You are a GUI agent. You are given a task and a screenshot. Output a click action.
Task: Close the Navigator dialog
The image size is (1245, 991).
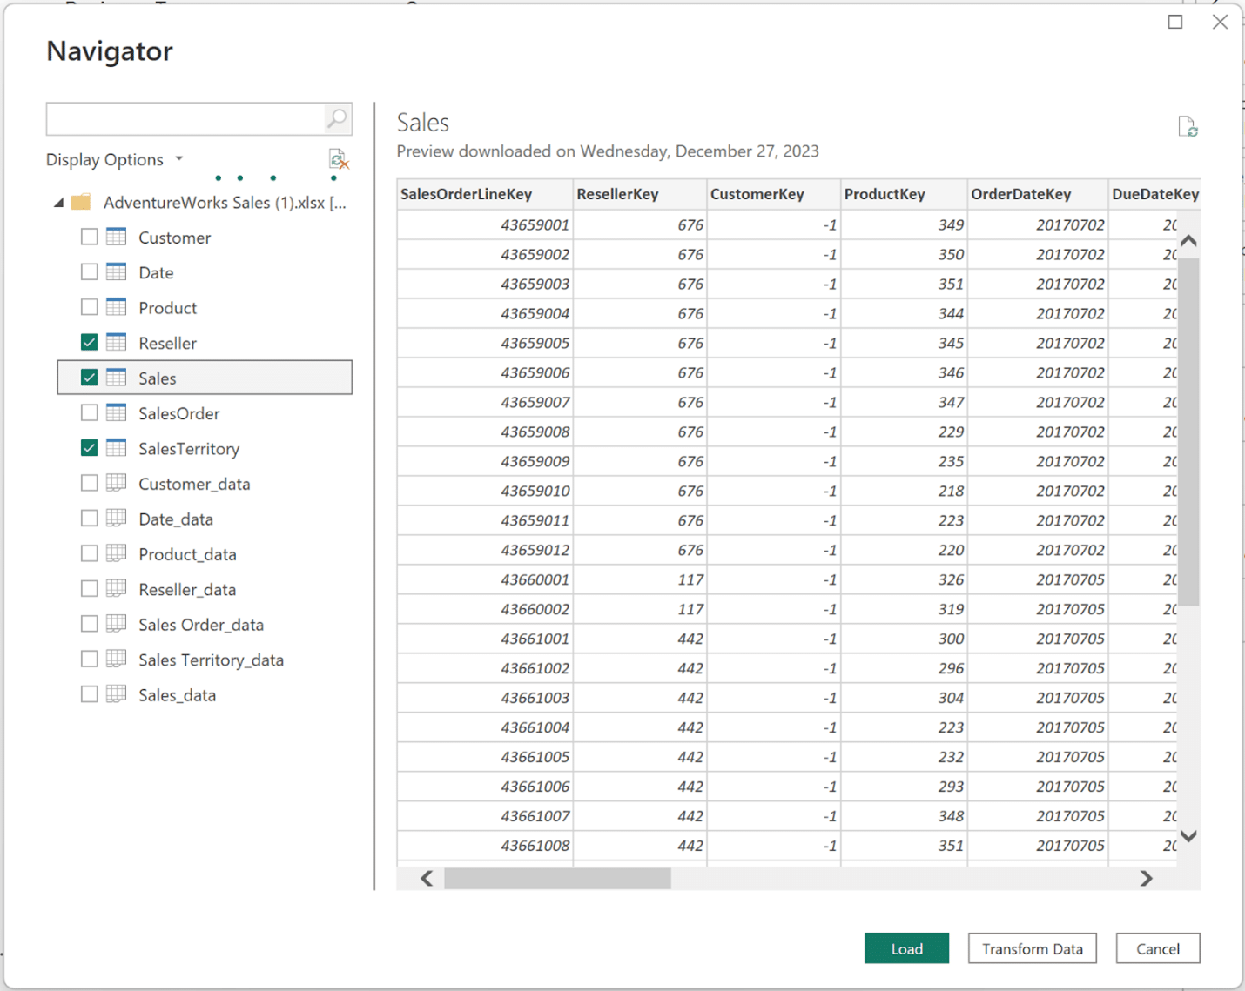[1221, 22]
